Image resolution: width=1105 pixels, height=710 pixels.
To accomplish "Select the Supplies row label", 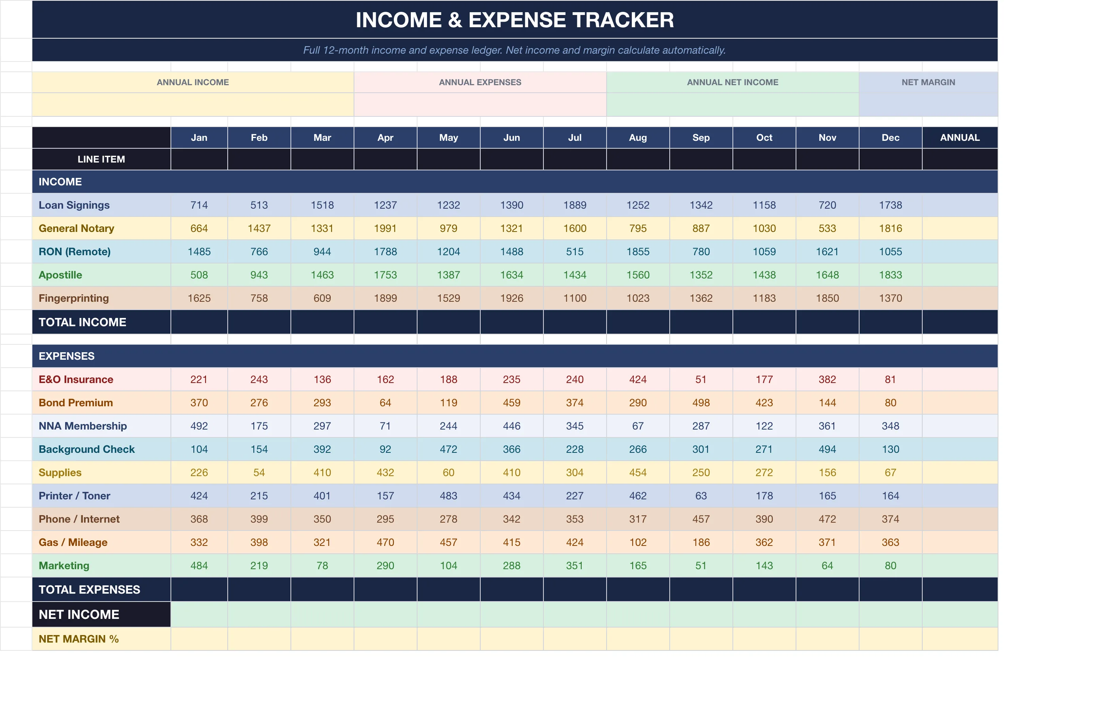I will click(101, 473).
